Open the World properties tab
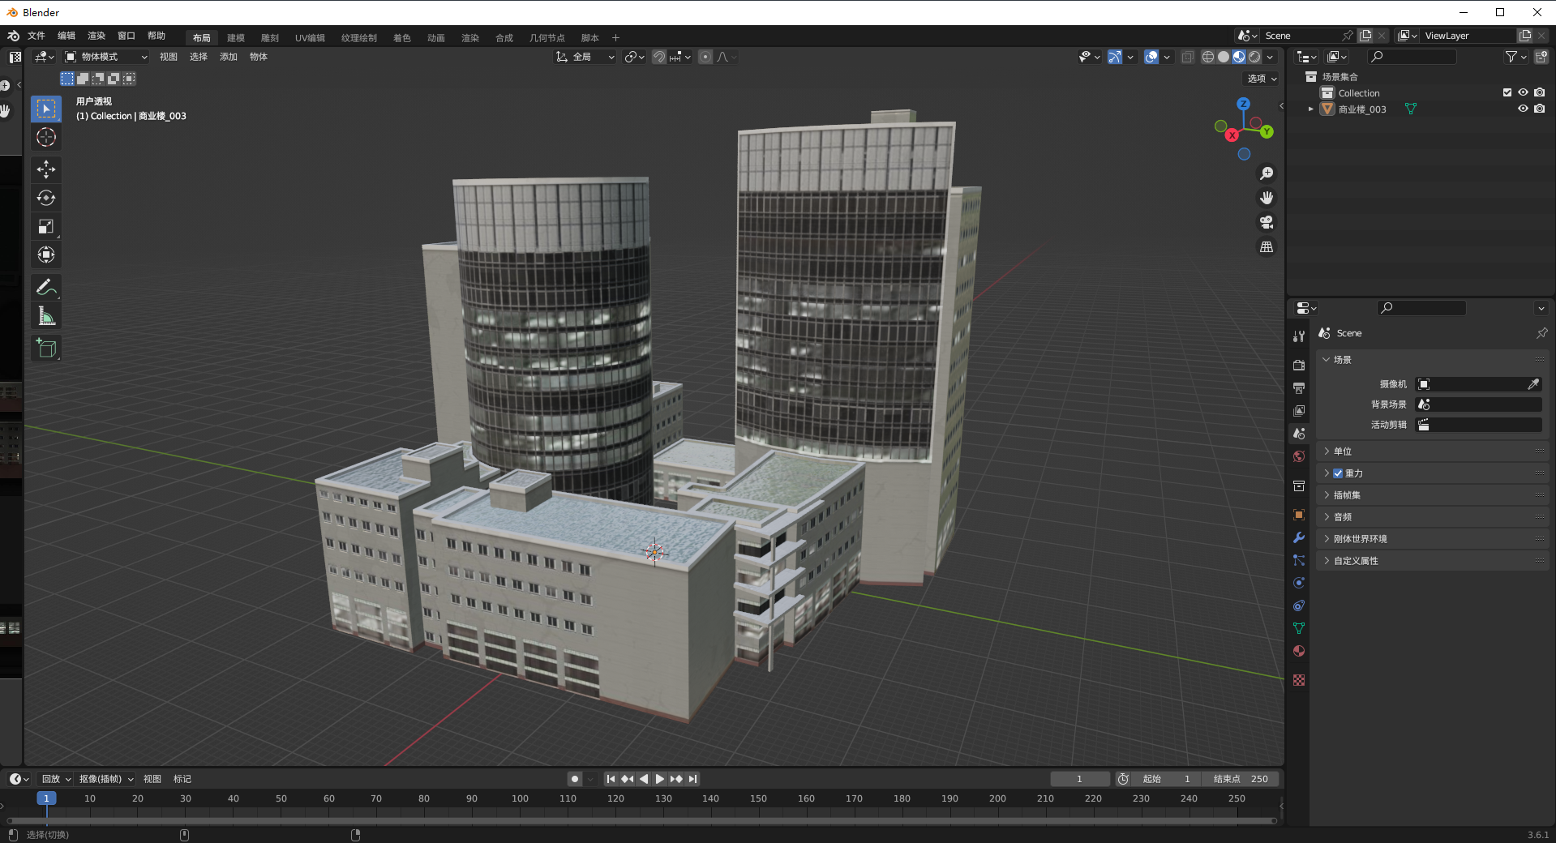Screen dimensions: 1556x843 click(1299, 456)
